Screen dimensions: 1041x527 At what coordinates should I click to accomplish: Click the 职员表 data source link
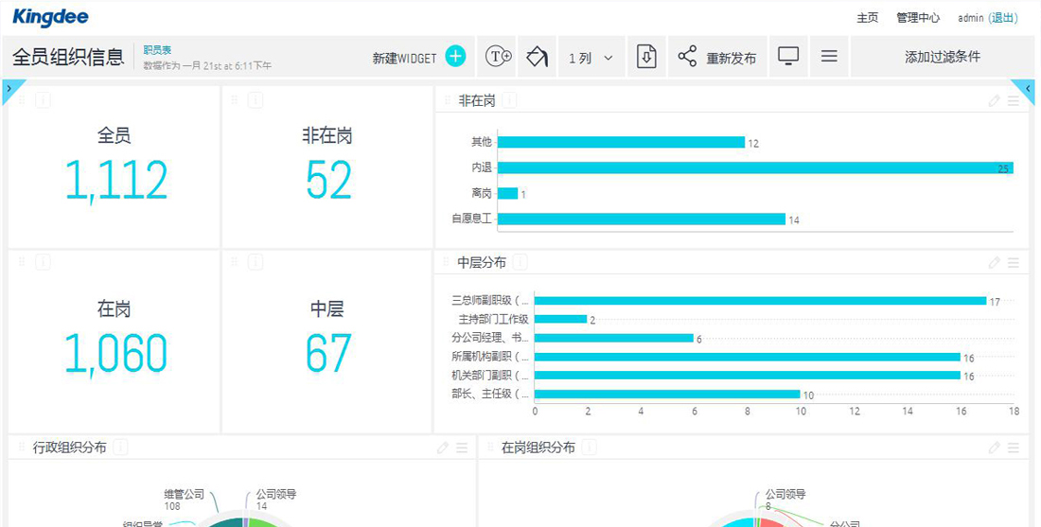pos(157,49)
